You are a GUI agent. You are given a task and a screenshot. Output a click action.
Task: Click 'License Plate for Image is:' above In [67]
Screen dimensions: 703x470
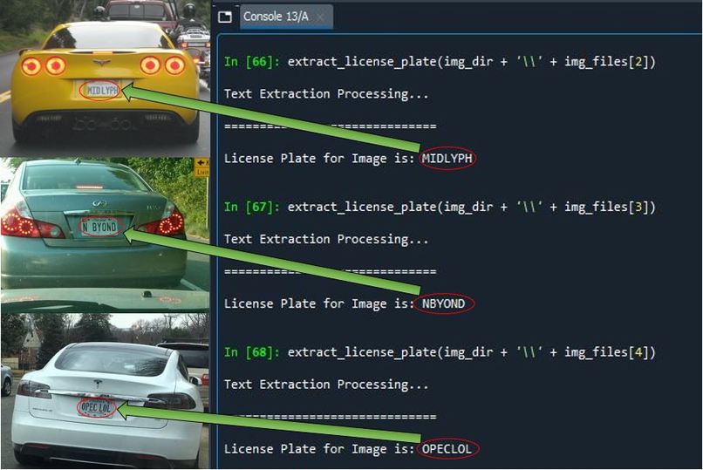[319, 159]
